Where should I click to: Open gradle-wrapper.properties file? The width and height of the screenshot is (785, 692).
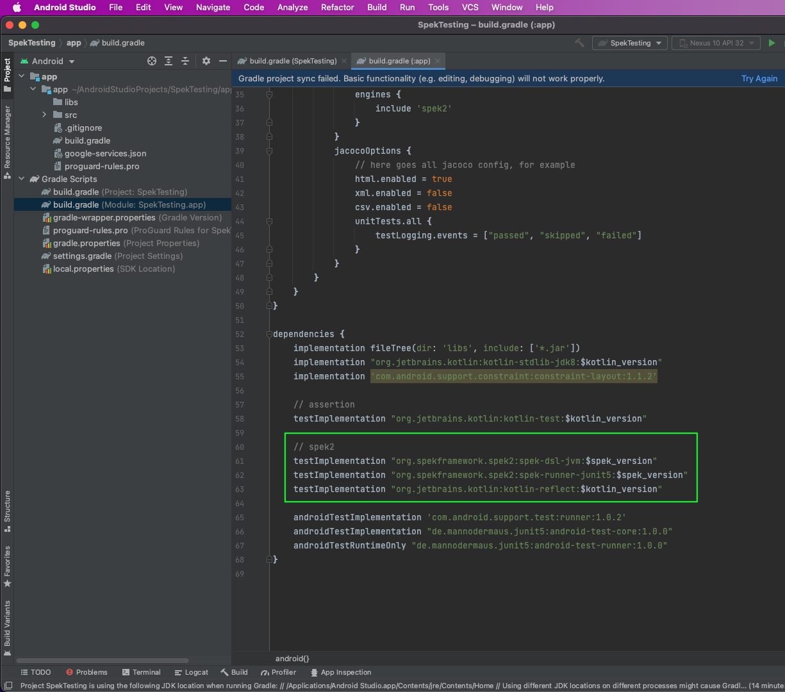pyautogui.click(x=132, y=217)
